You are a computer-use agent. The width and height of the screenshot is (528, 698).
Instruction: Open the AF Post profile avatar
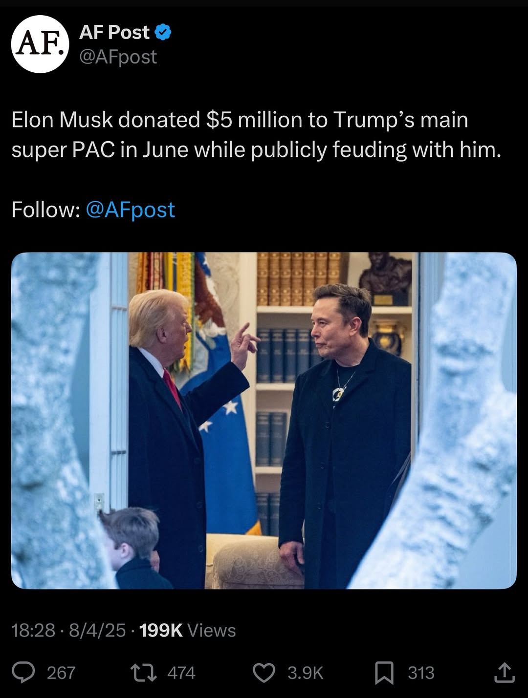pyautogui.click(x=40, y=44)
